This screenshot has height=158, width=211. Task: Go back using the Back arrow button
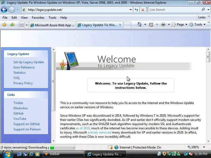pos(4,10)
